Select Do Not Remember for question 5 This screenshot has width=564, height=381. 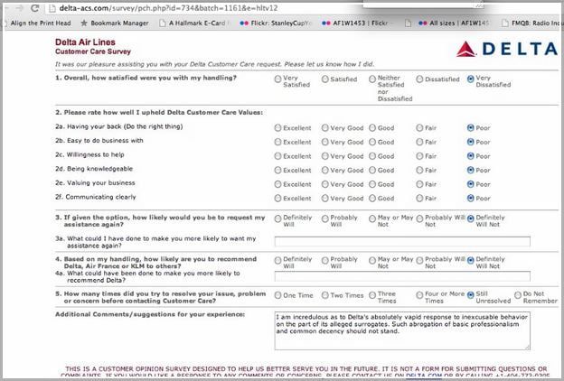[x=518, y=295]
